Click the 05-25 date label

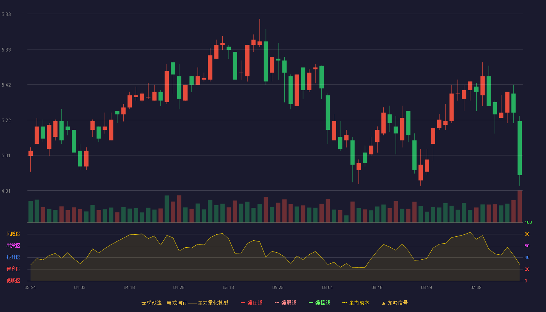click(278, 287)
